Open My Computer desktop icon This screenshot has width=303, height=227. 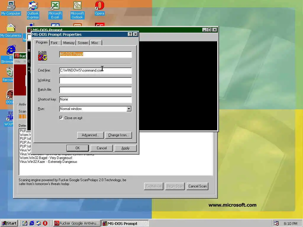pos(11,8)
